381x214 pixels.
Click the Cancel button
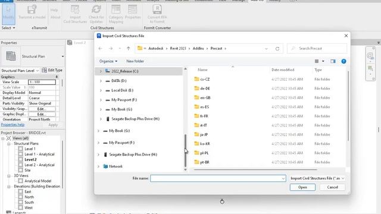click(332, 187)
